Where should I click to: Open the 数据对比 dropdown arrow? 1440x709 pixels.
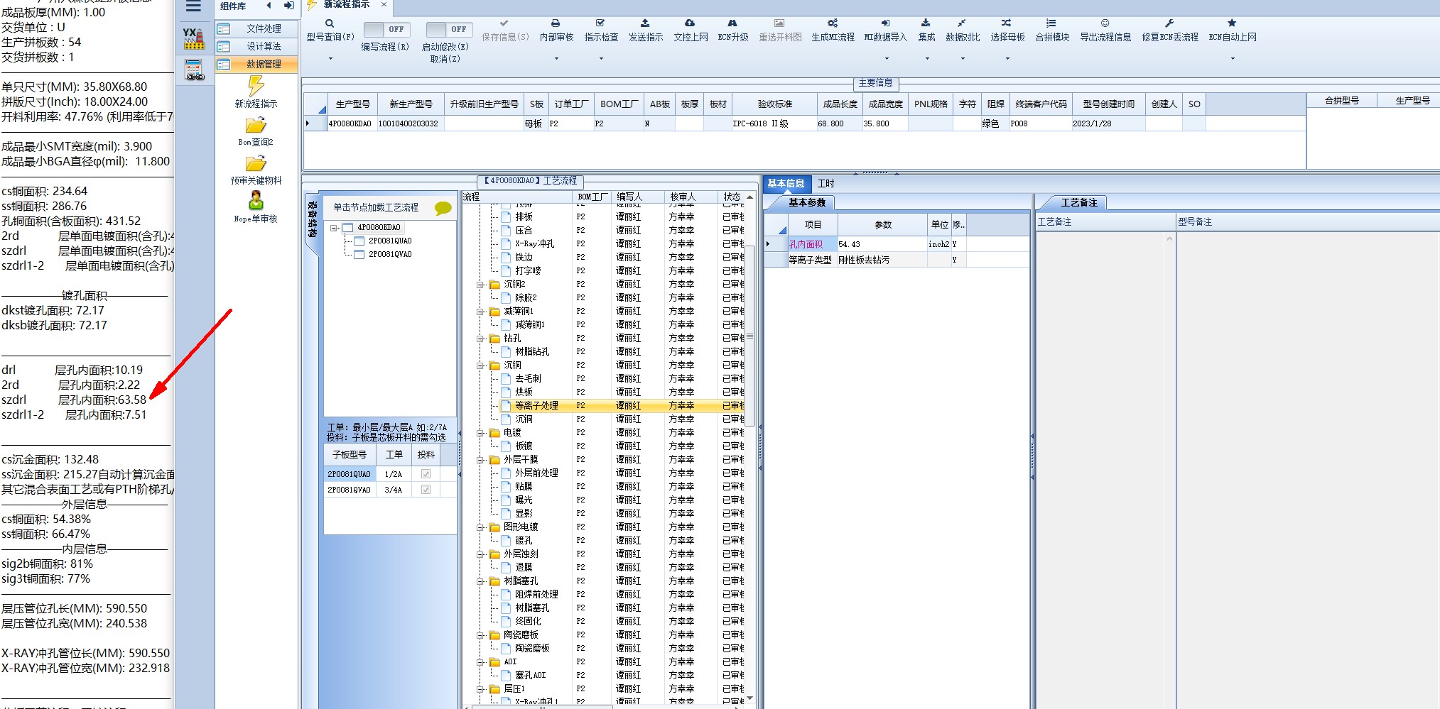pos(963,59)
